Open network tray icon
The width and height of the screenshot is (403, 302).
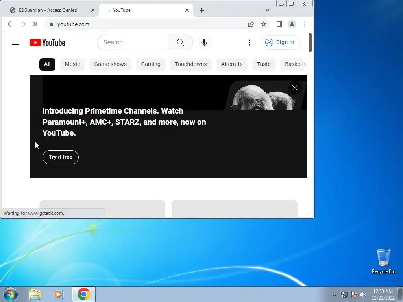coord(344,295)
